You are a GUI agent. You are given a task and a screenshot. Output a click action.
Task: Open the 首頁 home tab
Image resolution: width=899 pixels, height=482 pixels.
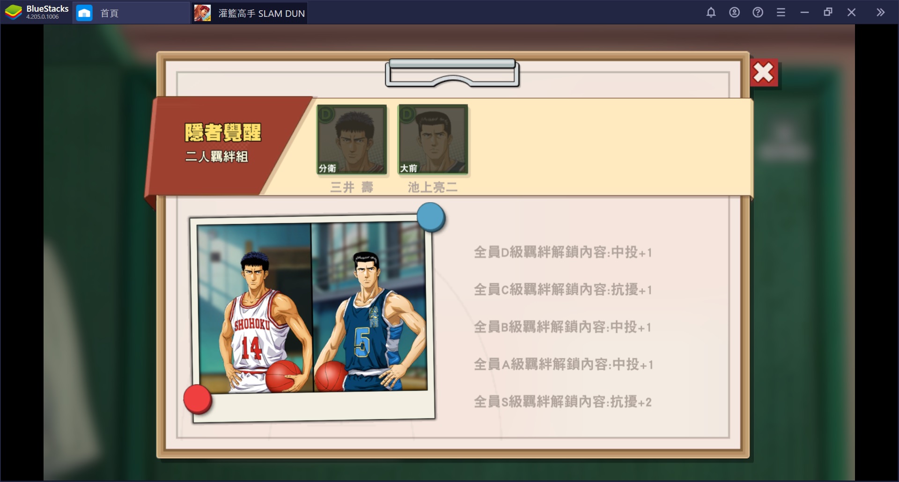coord(131,13)
